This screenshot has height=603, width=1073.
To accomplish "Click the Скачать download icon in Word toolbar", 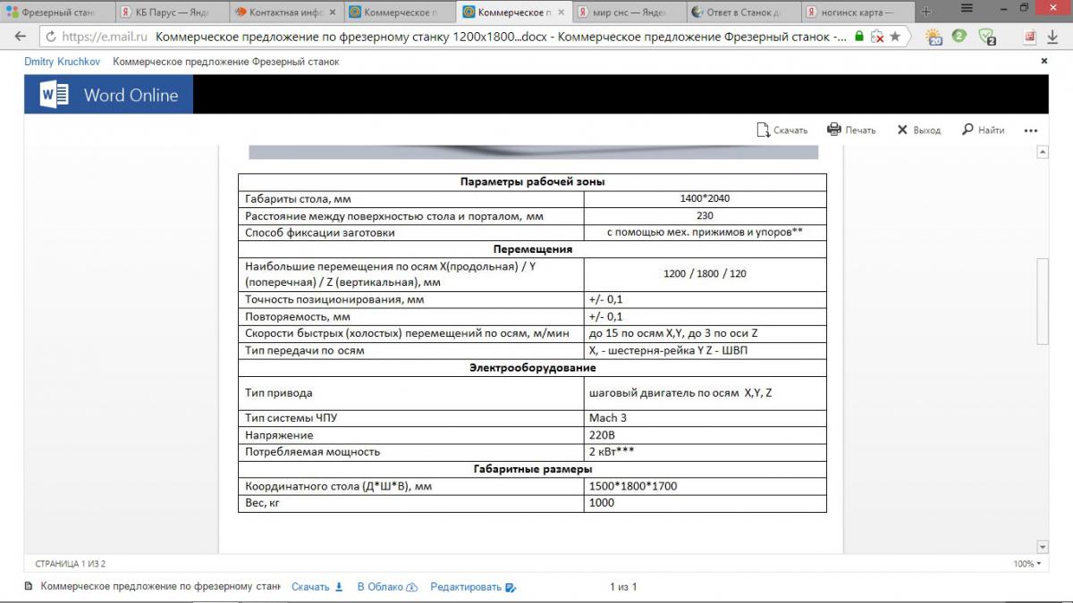I will point(763,130).
